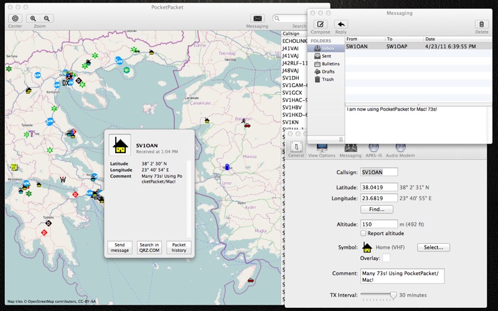Viewport: 498px width, 311px height.
Task: Open the Trash folder
Action: click(327, 80)
